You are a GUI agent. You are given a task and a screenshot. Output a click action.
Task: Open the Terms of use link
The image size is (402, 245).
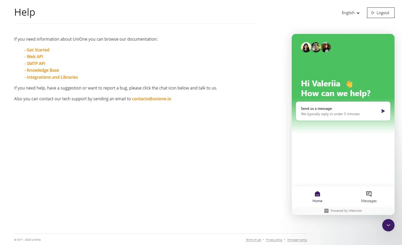tap(253, 240)
